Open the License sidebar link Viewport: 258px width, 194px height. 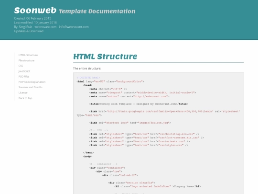tap(23, 93)
